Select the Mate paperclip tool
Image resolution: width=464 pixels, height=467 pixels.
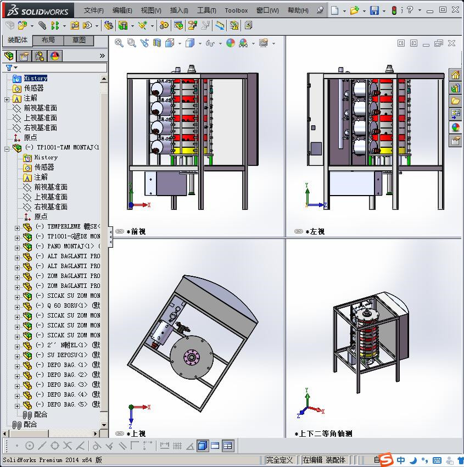click(x=42, y=26)
